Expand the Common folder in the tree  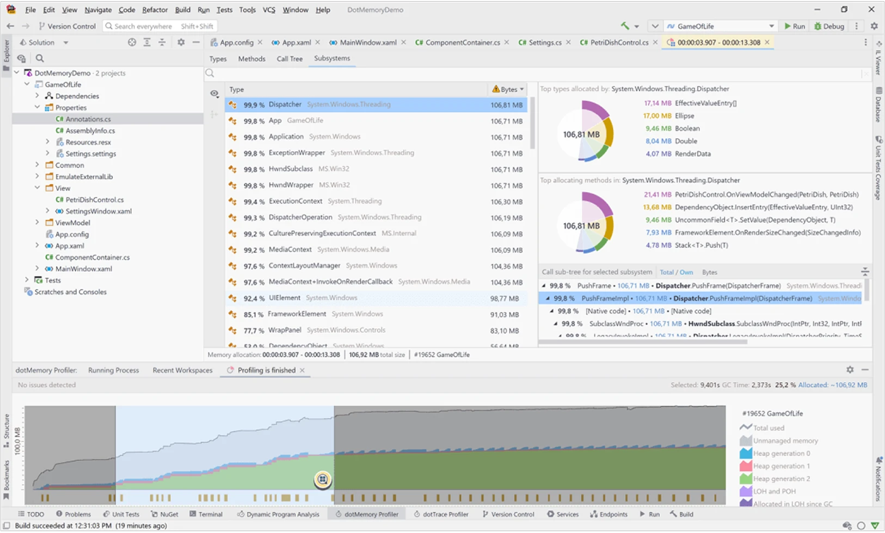37,165
